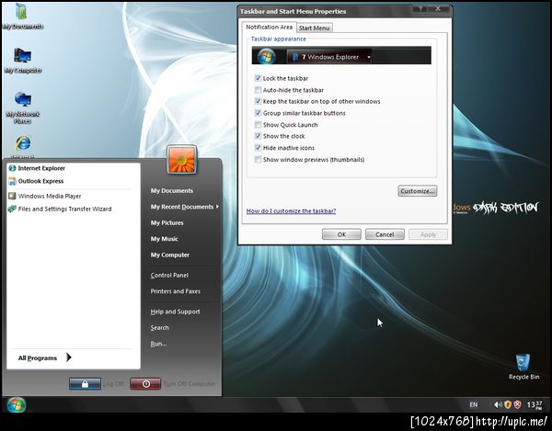Enable Auto-hide the taskbar

[x=258, y=90]
